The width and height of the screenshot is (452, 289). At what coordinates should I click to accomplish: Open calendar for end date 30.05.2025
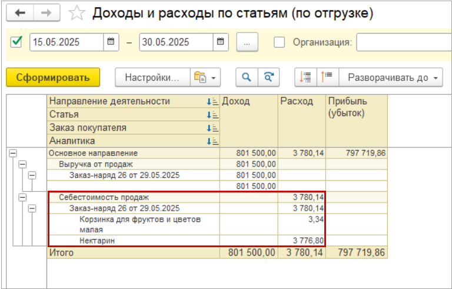click(x=220, y=42)
